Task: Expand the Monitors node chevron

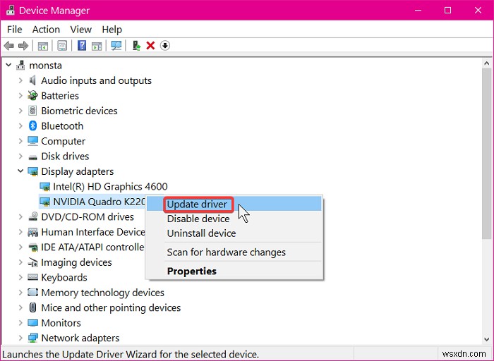Action: pos(20,323)
